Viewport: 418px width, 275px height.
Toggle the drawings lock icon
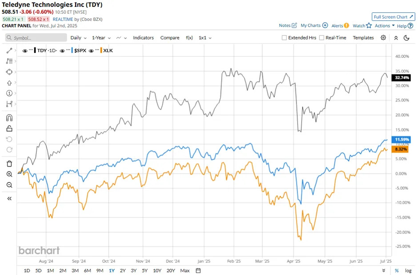pyautogui.click(x=9, y=128)
